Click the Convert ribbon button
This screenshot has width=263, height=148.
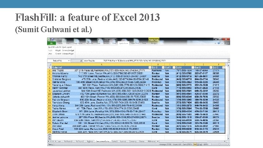[58, 54]
